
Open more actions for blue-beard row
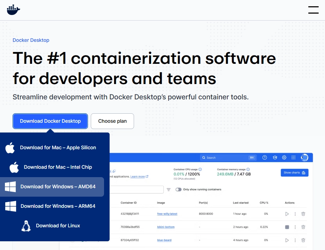(x=295, y=240)
